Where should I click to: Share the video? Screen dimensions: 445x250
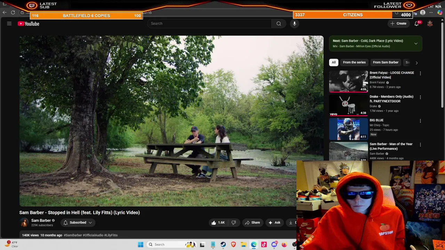tap(252, 223)
